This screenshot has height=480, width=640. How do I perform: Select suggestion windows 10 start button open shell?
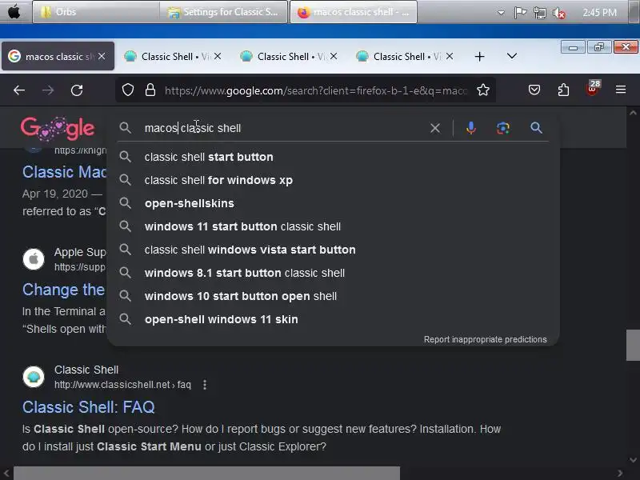pos(333,296)
